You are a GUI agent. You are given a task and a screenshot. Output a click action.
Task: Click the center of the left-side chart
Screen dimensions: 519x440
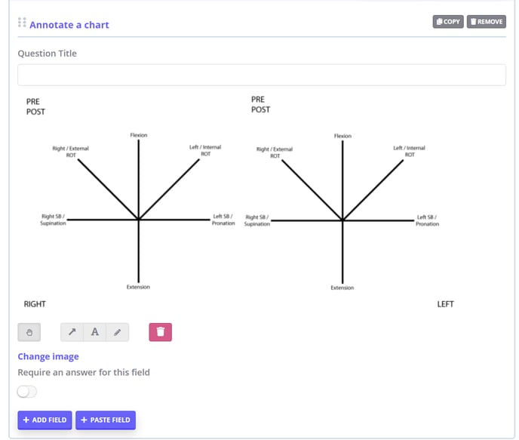[138, 219]
